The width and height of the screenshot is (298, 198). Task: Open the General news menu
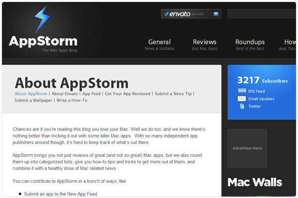pyautogui.click(x=159, y=45)
